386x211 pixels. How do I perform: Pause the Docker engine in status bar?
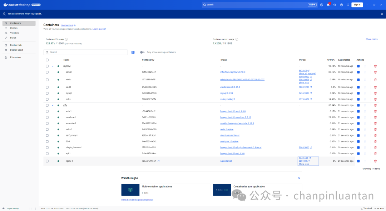(30, 209)
